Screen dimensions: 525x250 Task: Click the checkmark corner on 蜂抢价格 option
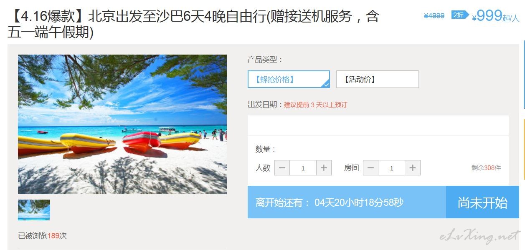(326, 84)
